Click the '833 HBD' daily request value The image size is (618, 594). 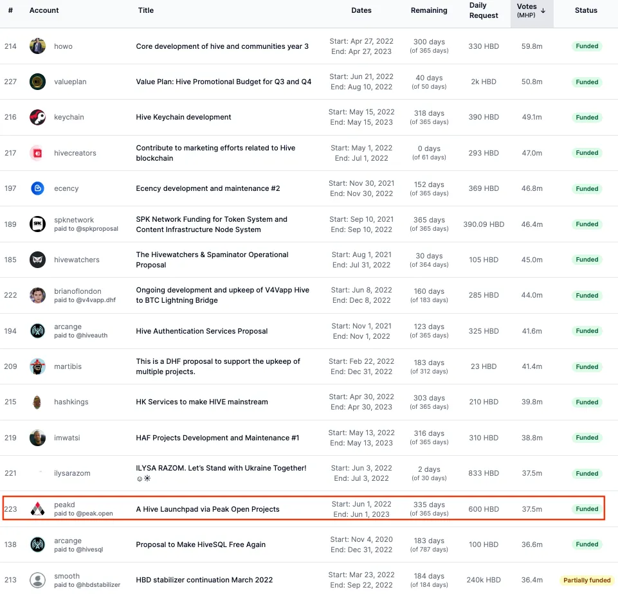[x=483, y=473]
